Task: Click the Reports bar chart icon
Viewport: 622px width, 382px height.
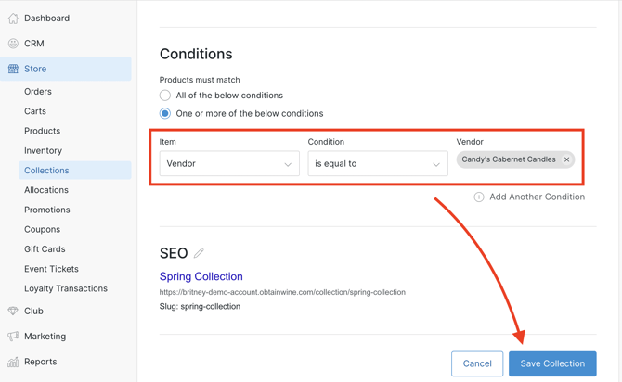Action: 13,362
